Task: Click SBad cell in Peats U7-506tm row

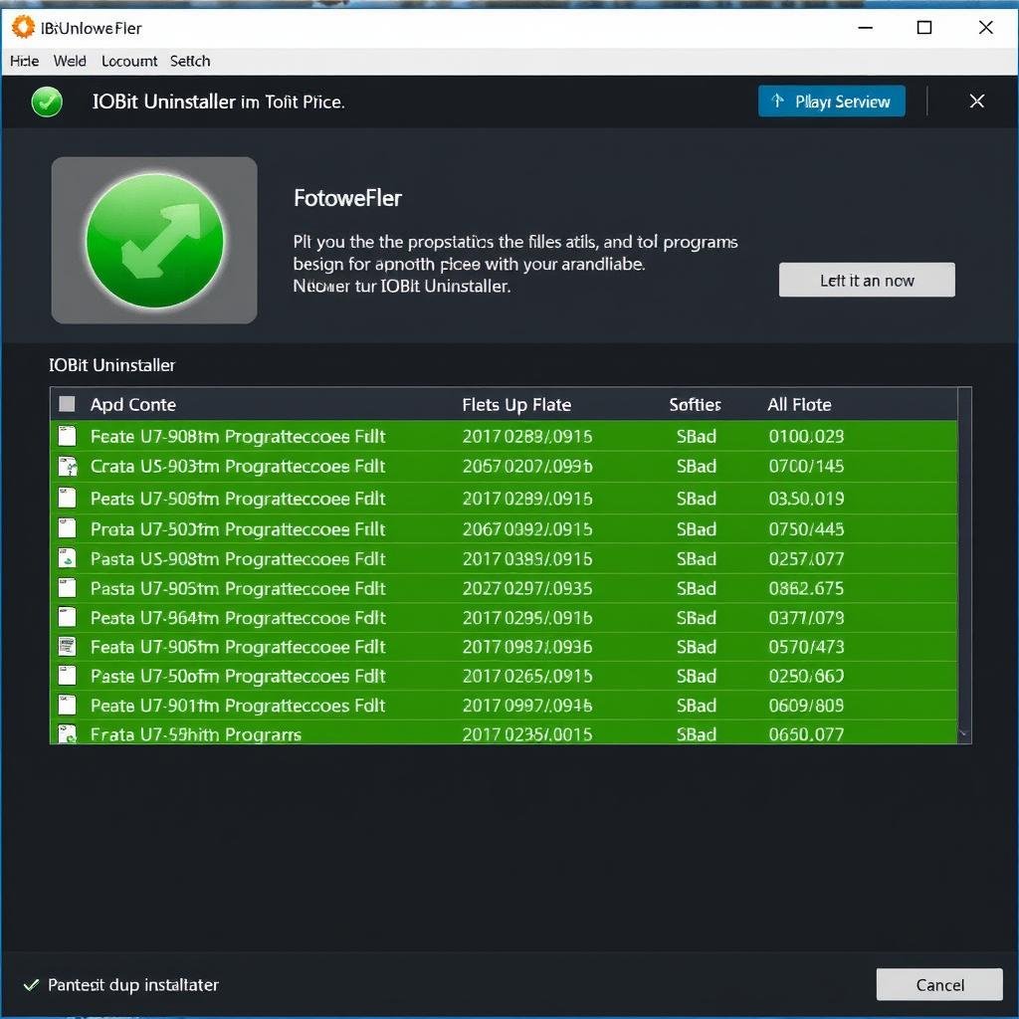Action: tap(696, 499)
